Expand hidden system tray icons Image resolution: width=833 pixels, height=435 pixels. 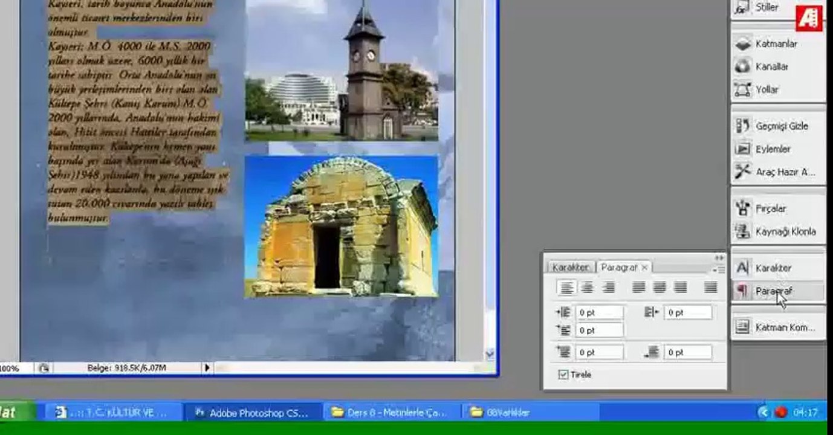tap(763, 413)
